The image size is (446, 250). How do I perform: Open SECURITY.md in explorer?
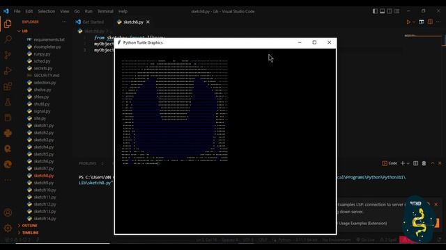click(x=47, y=76)
